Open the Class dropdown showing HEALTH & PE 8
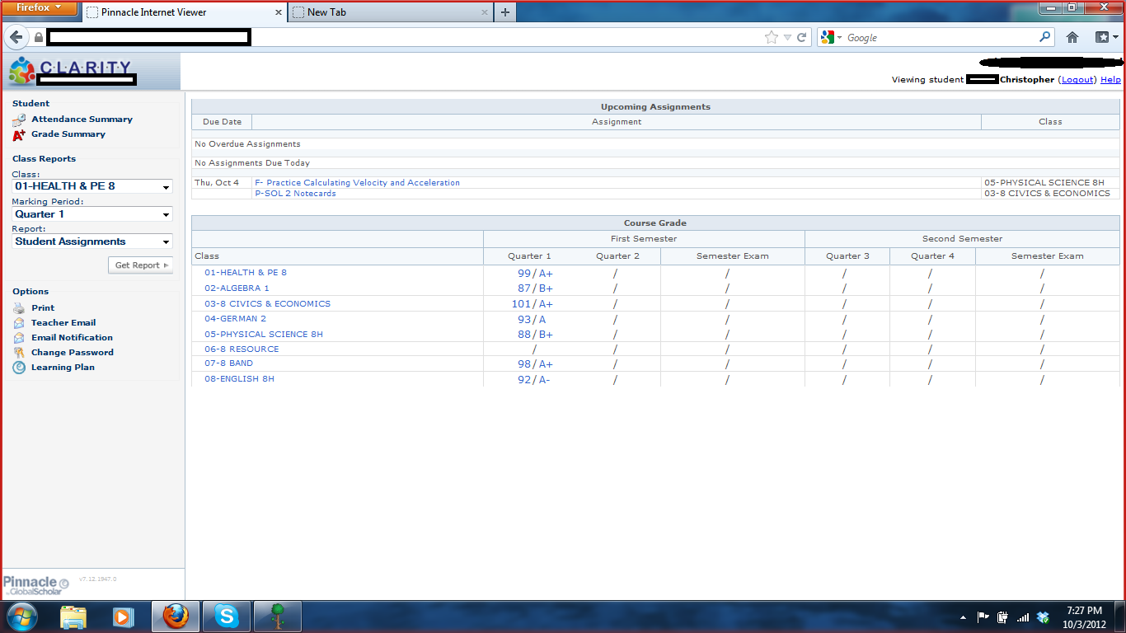The height and width of the screenshot is (633, 1126). [x=91, y=186]
